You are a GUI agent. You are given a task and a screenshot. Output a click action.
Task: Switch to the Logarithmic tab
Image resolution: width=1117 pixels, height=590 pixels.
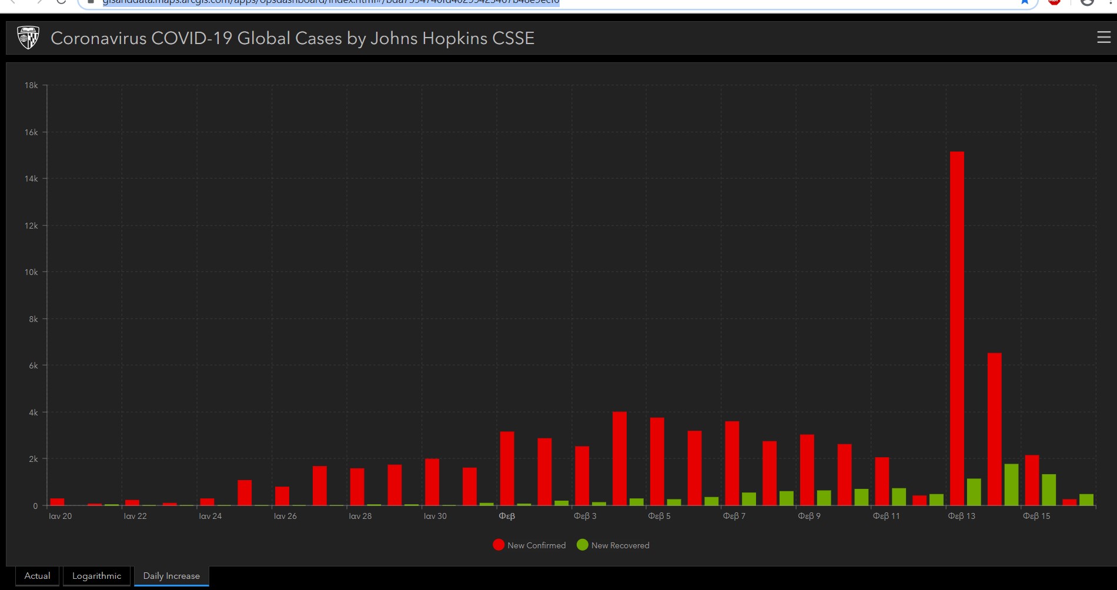click(96, 576)
